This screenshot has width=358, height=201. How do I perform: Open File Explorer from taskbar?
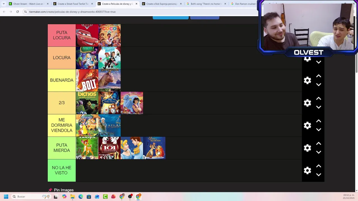tap(72, 197)
